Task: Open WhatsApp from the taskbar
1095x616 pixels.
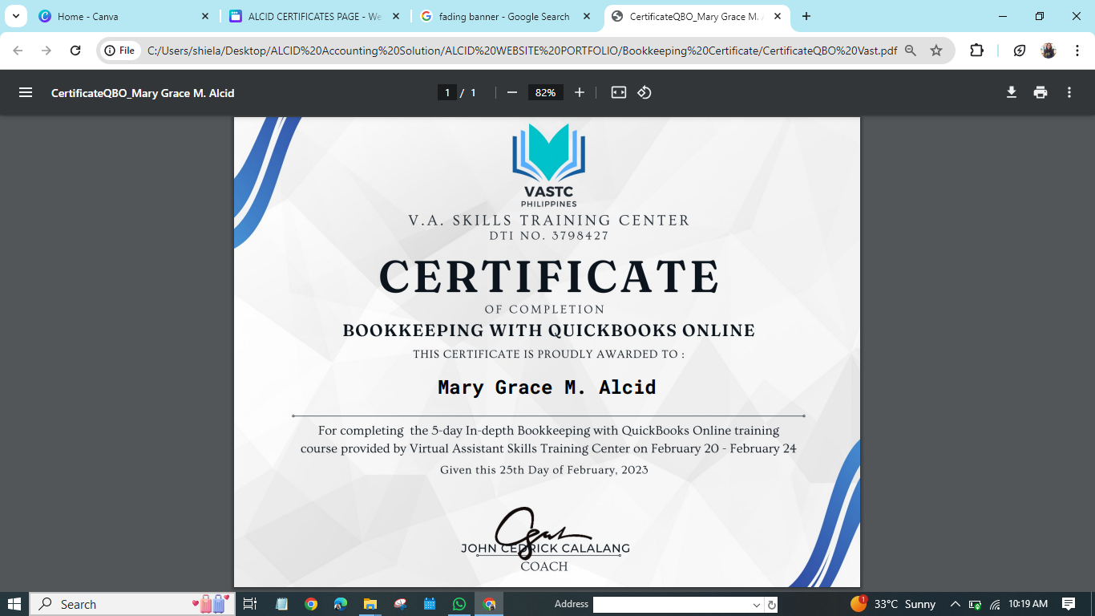Action: tap(459, 604)
